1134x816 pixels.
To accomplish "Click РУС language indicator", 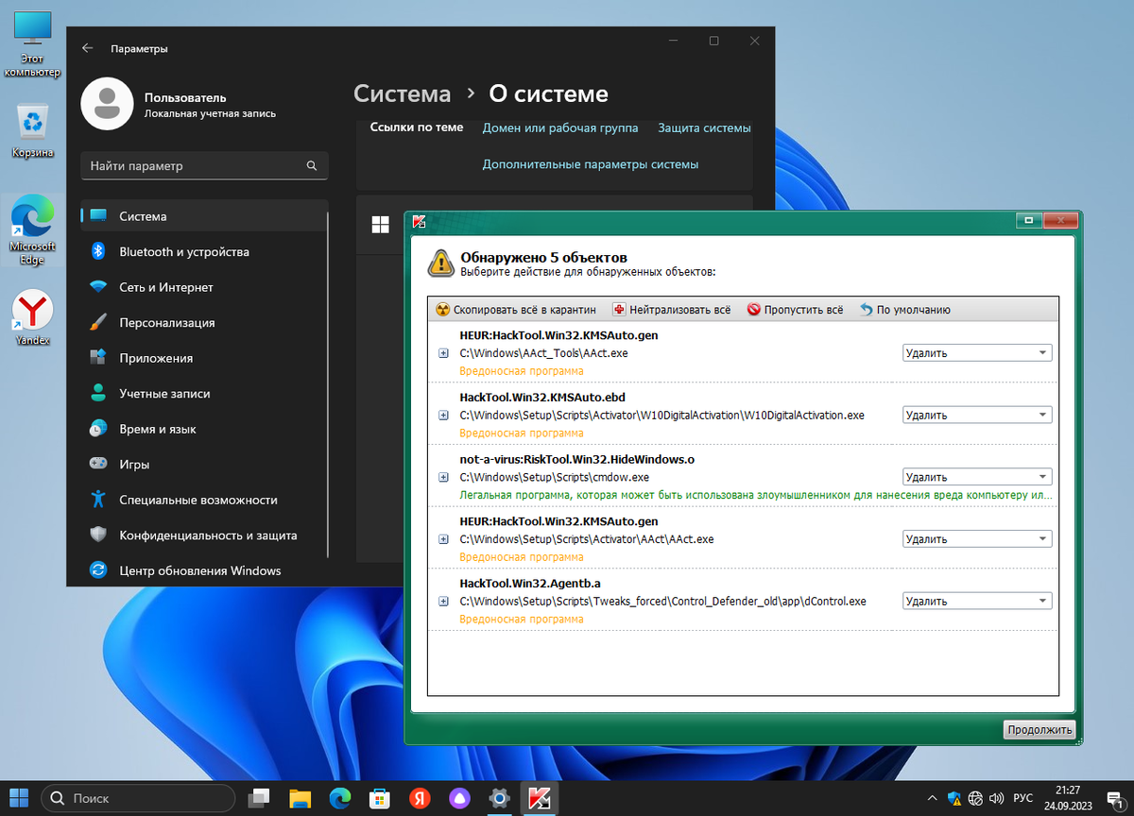I will tap(1023, 798).
